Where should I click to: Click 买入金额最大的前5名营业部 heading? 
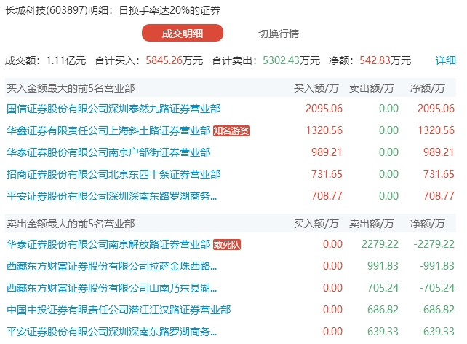pyautogui.click(x=71, y=88)
